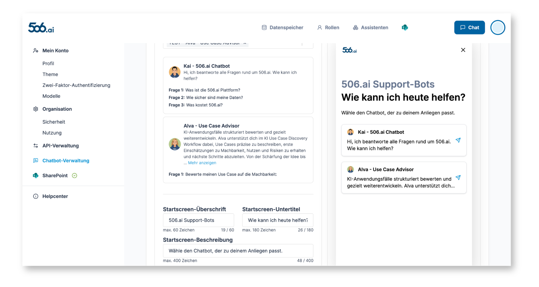
Task: Open Zwei-Faktor-Authentifizierung settings
Action: [76, 85]
